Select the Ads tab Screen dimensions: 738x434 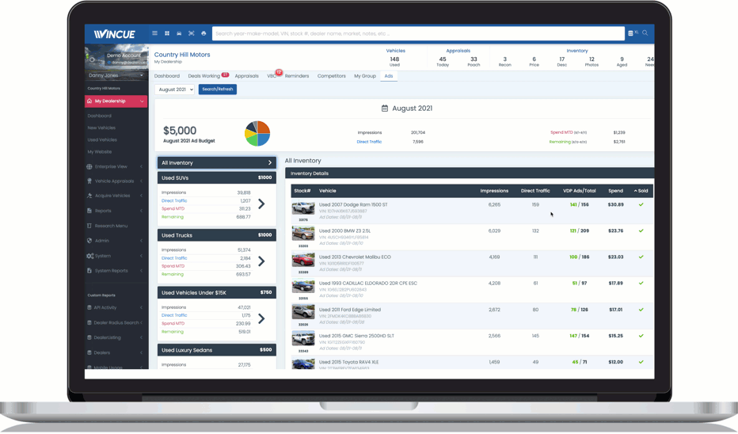point(388,76)
